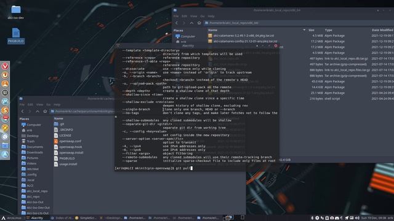The height and width of the screenshot is (221, 394).
Task: Open the alci_local_repo bookmark in the sidebar
Action: click(34, 191)
